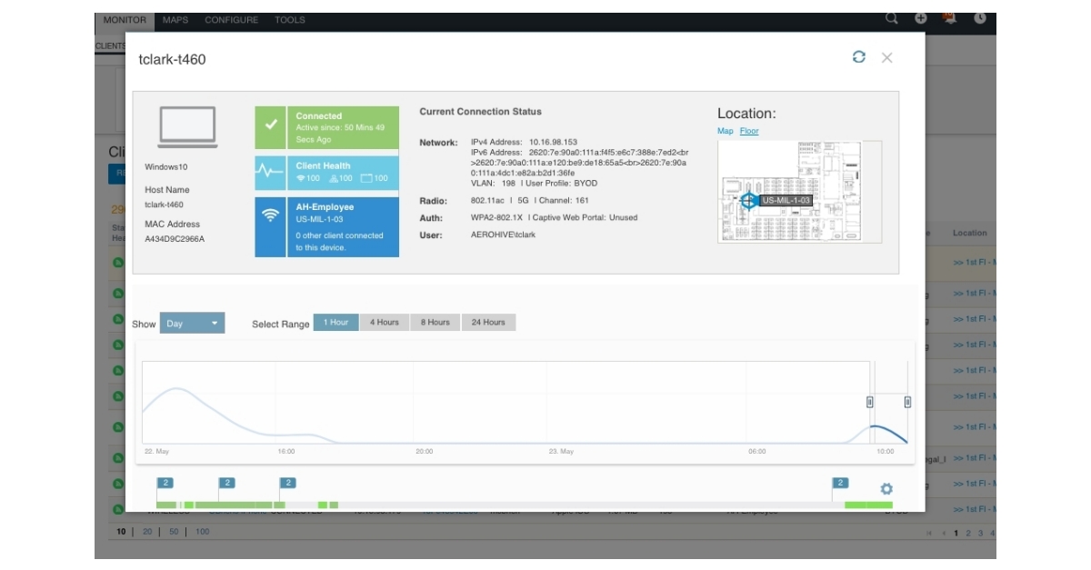Open the CONFIGURE menu

click(231, 20)
